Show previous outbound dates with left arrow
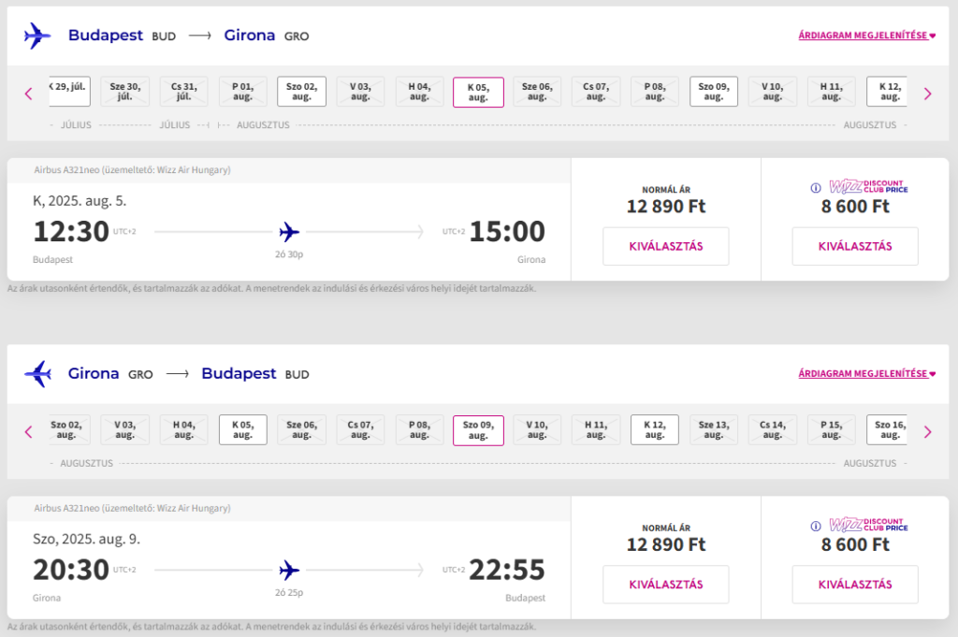This screenshot has width=958, height=637. (28, 94)
